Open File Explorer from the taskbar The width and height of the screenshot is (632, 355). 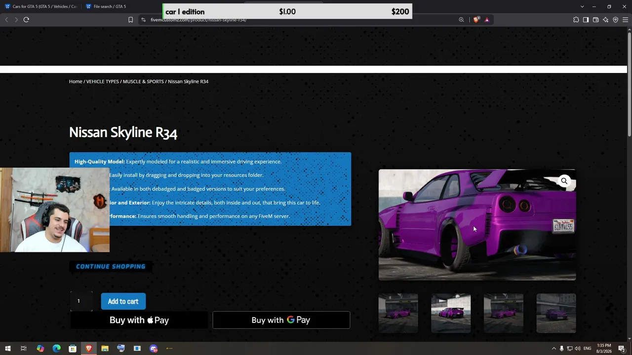point(105,349)
